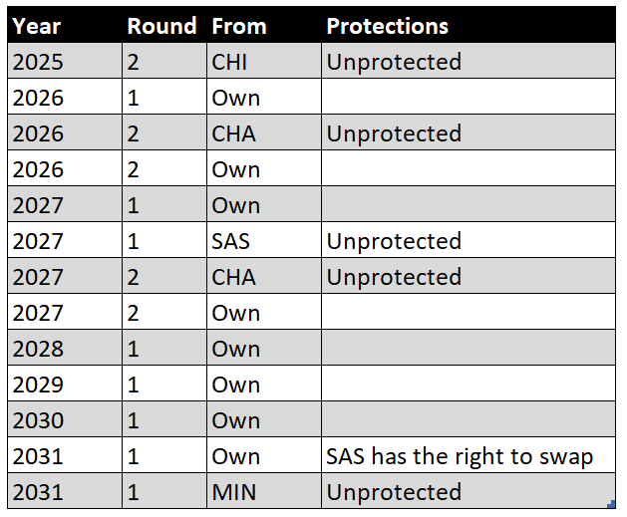The image size is (627, 517).
Task: Click the 2029 year cell
Action: 38,385
